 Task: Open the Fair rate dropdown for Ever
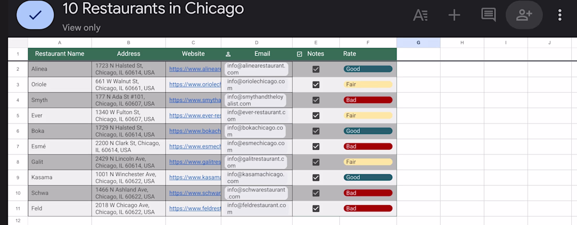click(x=368, y=115)
